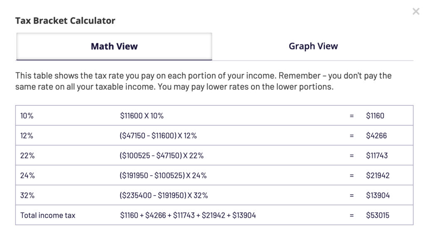Click the $11600 X 10% formula
Screen dimensions: 426x229
[142, 116]
